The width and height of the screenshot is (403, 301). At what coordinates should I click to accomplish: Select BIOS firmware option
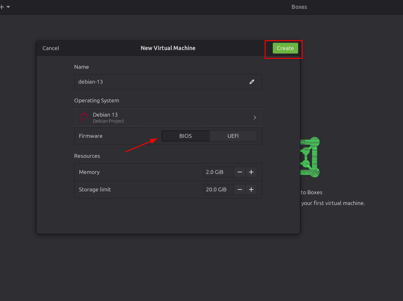click(x=186, y=136)
